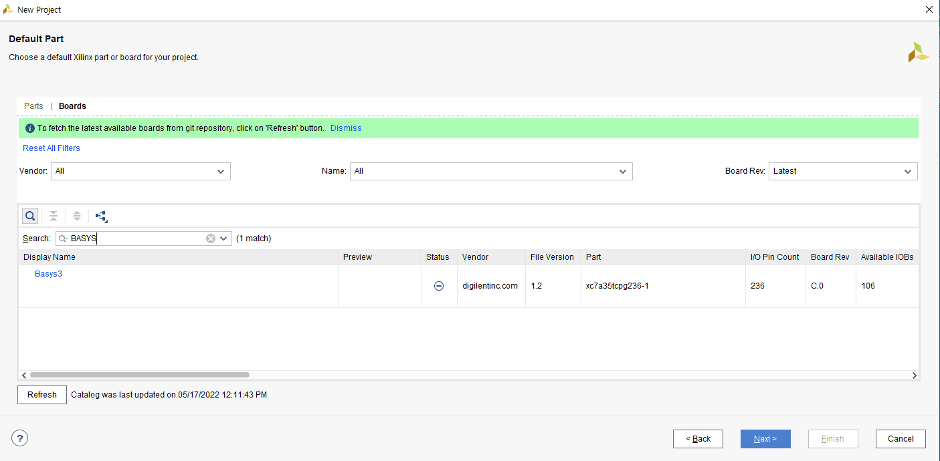Sort by the File Version column header
Viewport: 940px width, 461px height.
tap(553, 257)
